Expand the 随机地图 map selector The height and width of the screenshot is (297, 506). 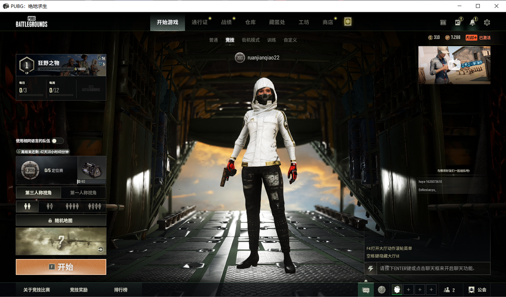click(61, 220)
